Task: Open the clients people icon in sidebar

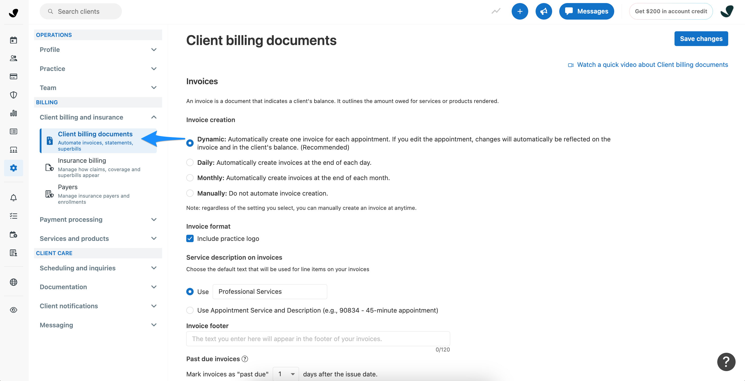Action: pyautogui.click(x=13, y=58)
